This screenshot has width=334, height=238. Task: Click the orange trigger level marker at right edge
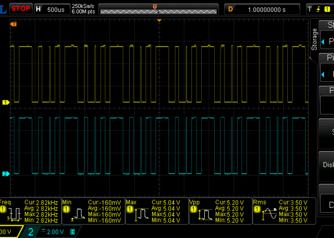(x=310, y=58)
